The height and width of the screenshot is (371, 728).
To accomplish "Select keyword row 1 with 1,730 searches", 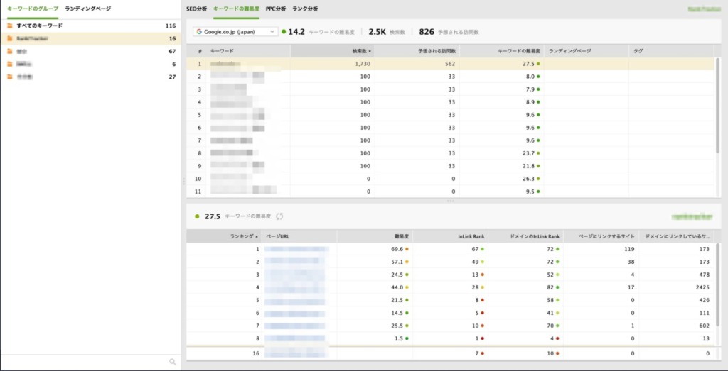I will coord(450,64).
